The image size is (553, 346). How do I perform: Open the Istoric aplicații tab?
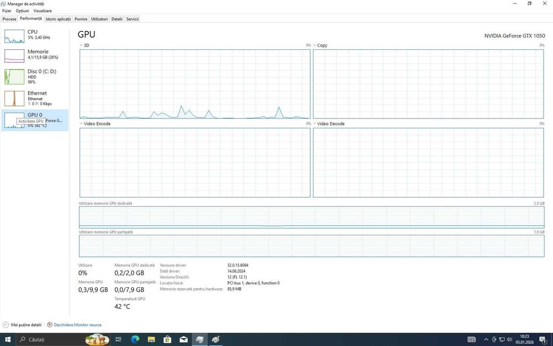click(58, 19)
